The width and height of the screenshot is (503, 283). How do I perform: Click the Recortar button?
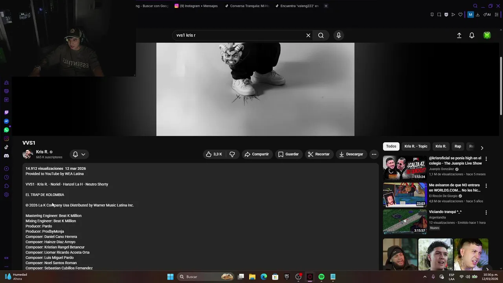(319, 154)
